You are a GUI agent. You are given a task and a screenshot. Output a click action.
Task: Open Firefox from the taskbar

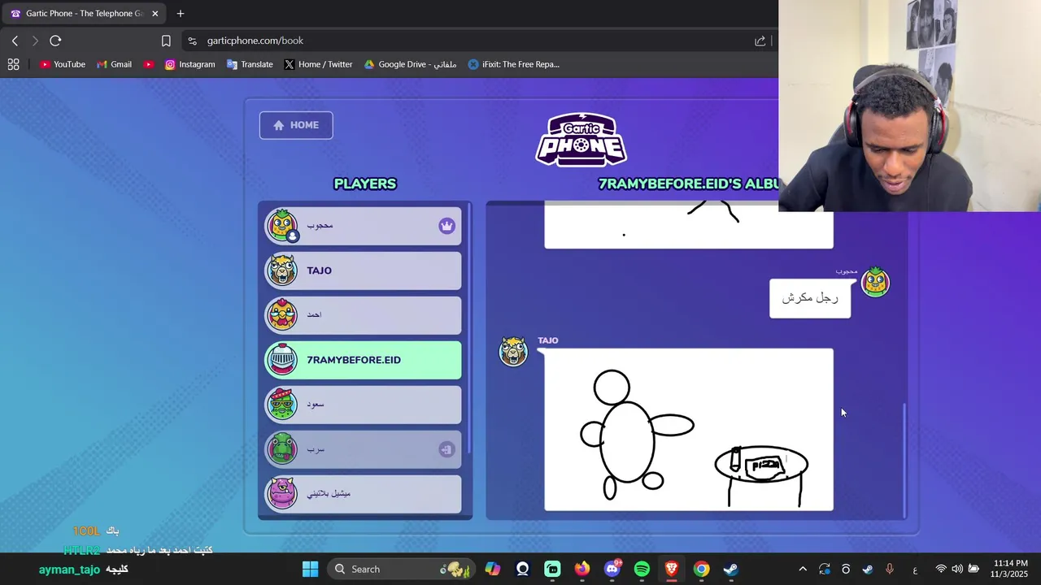click(582, 569)
